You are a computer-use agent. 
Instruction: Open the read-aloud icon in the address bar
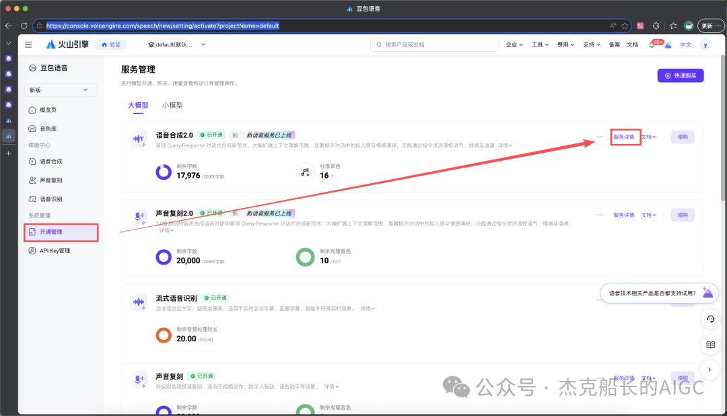613,26
